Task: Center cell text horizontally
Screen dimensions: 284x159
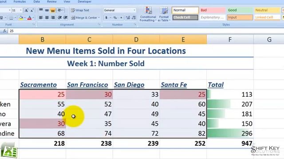Action: point(47,18)
